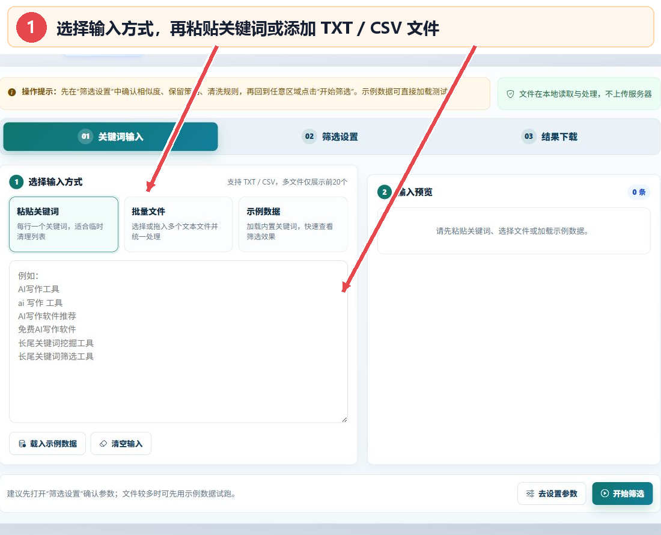Choose the 批量文件 input method card

tap(178, 224)
